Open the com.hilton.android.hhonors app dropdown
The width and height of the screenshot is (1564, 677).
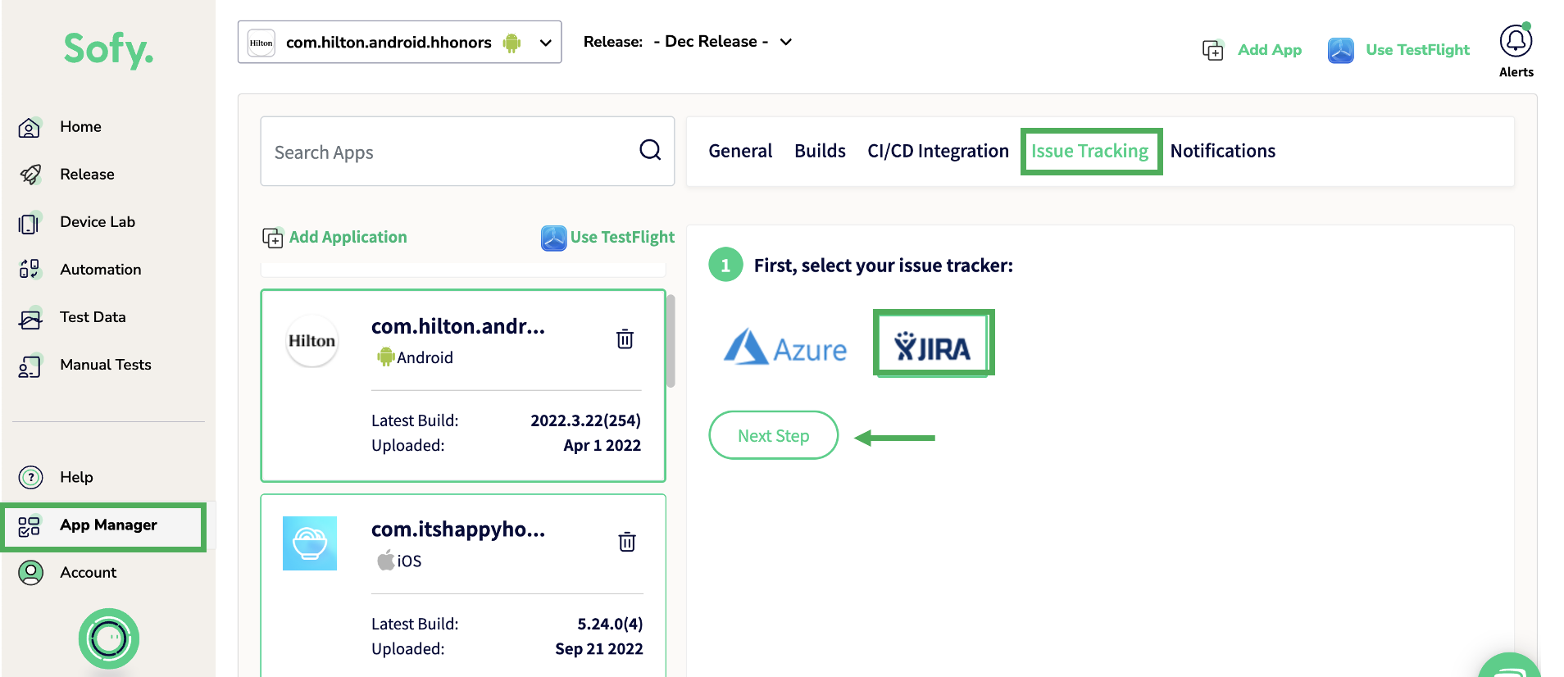(x=400, y=42)
